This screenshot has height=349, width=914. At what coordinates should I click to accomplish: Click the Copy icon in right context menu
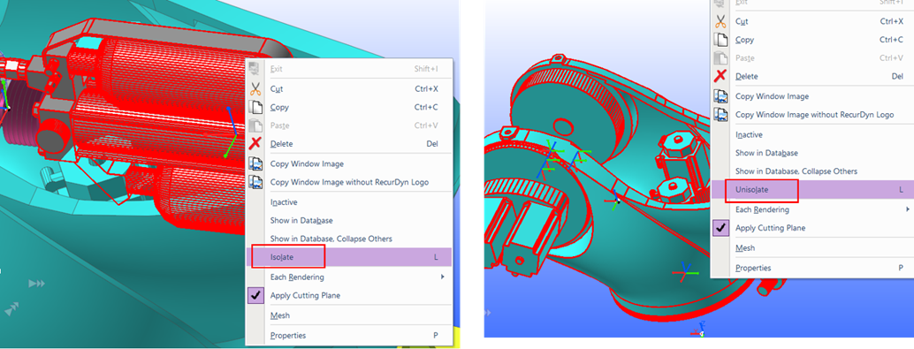721,41
